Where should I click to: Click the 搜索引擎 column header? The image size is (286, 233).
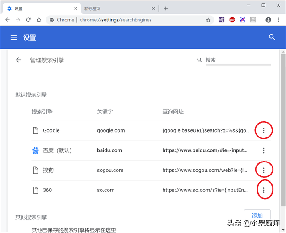(42, 112)
